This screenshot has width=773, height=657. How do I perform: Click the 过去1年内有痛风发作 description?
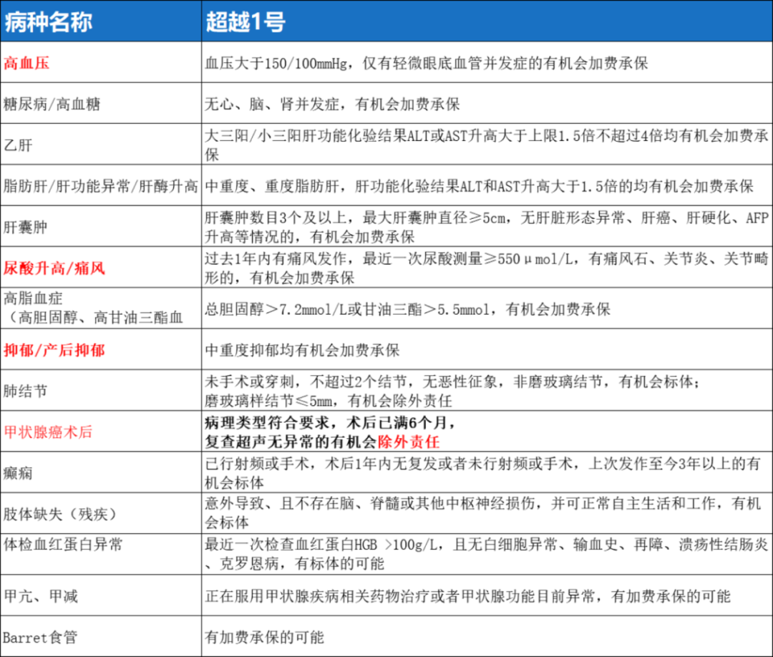[x=487, y=268]
